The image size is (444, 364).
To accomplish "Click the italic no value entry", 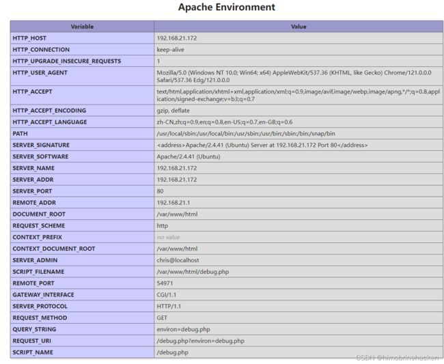I will pos(169,238).
